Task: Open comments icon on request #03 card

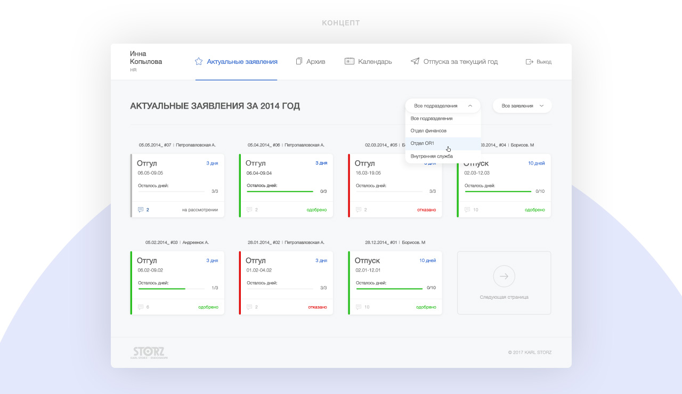Action: 141,307
